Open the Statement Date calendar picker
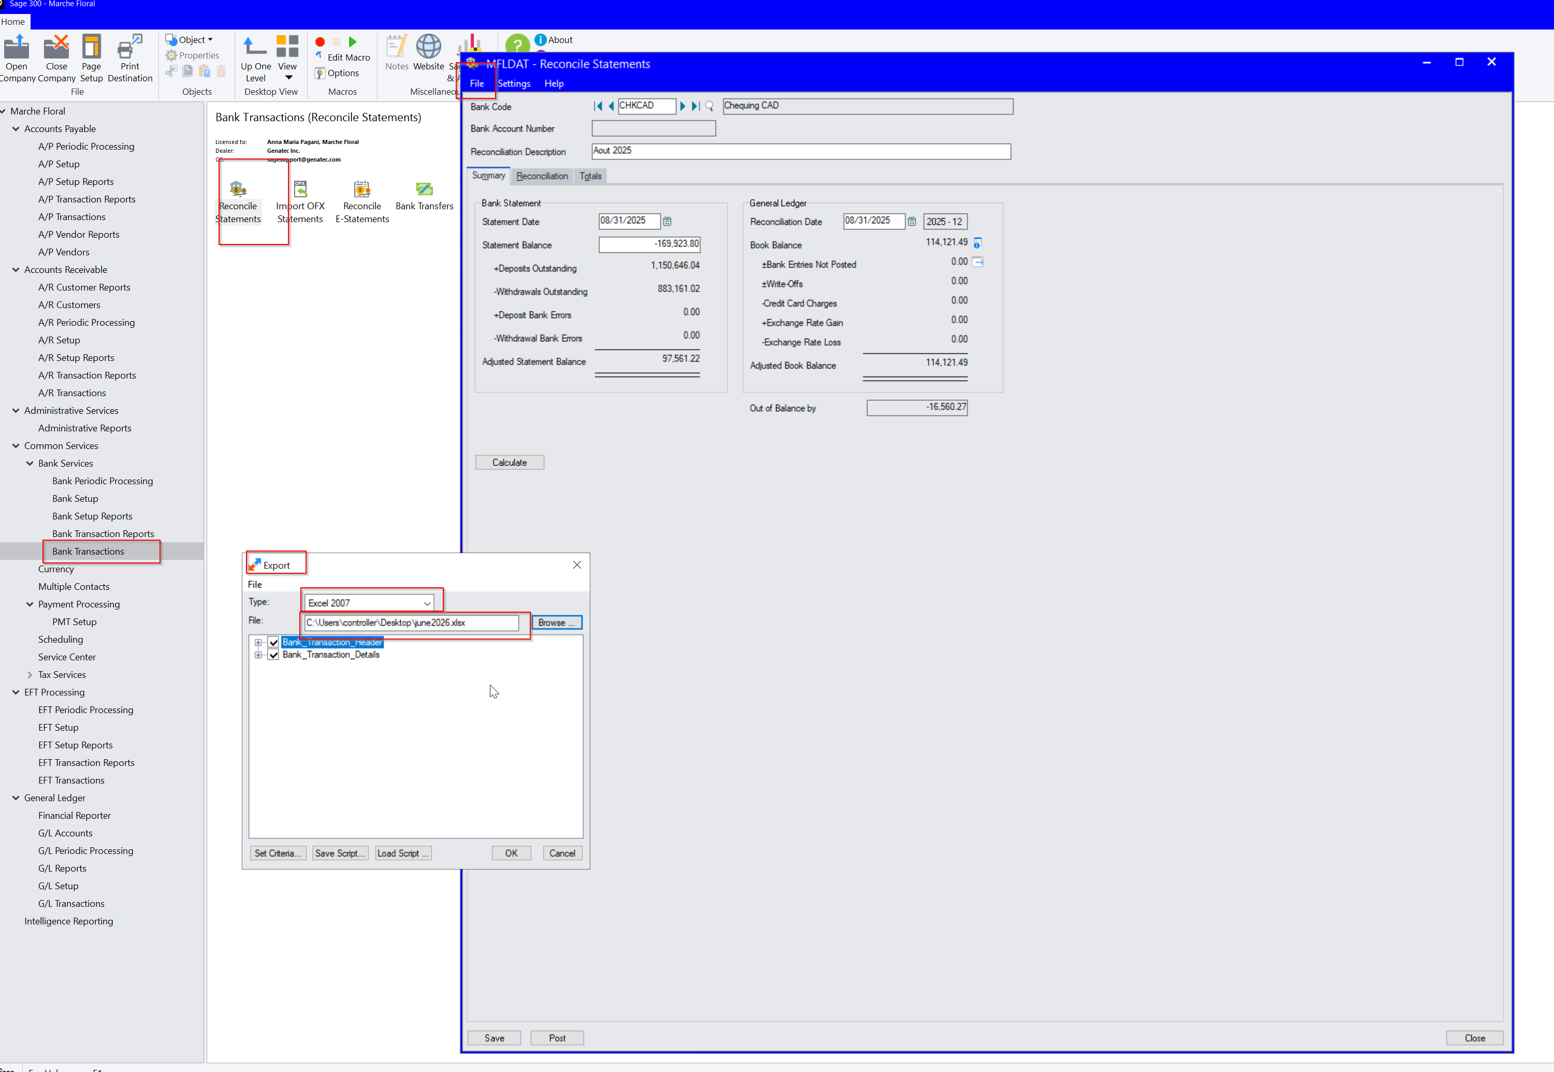The width and height of the screenshot is (1554, 1072). pos(667,221)
